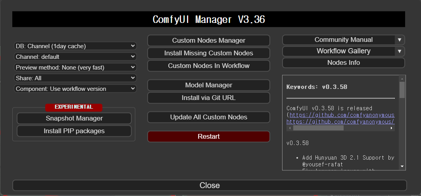The width and height of the screenshot is (421, 196).
Task: Click the 'ComfyUI v0.3.58 is released' text
Action: pyautogui.click(x=329, y=108)
